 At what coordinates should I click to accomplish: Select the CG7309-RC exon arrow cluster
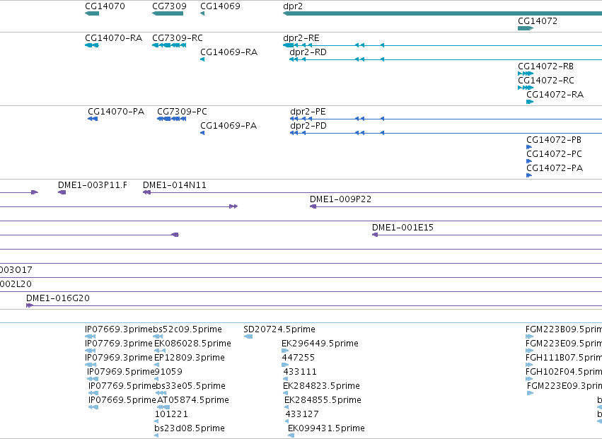(x=169, y=45)
